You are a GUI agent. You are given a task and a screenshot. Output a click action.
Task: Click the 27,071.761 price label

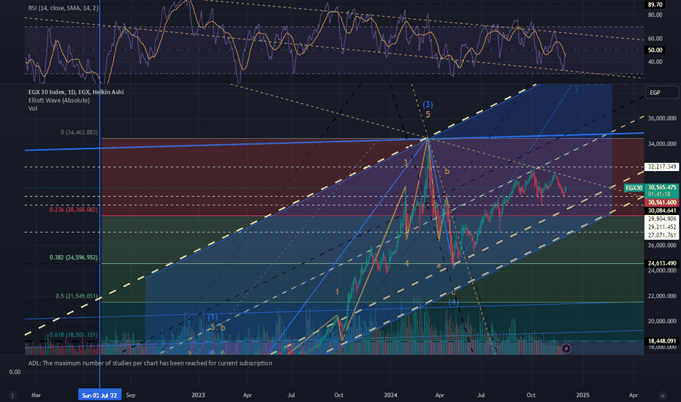[x=662, y=235]
